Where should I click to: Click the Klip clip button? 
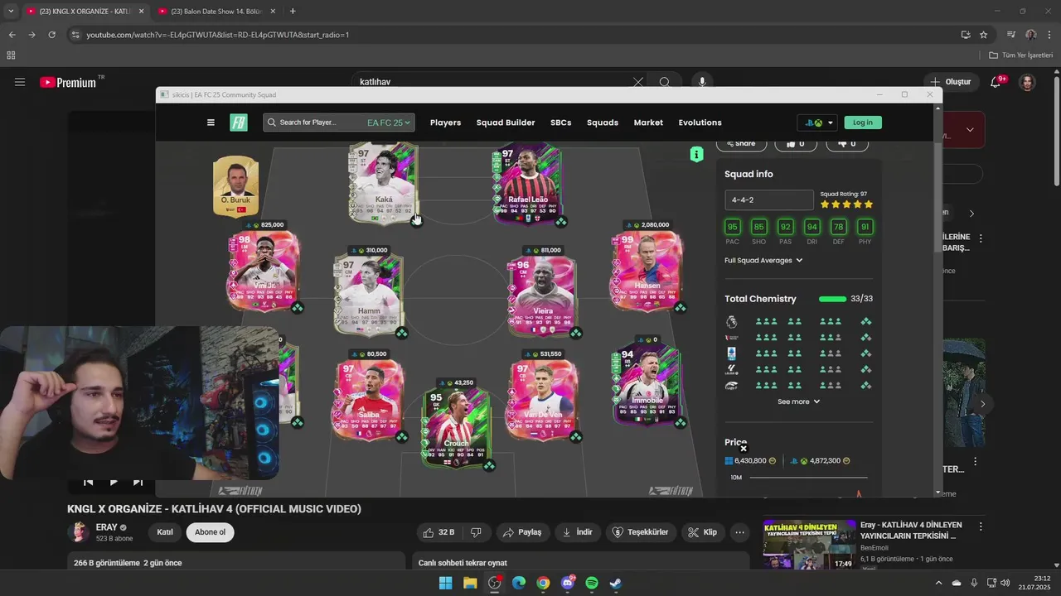[703, 532]
